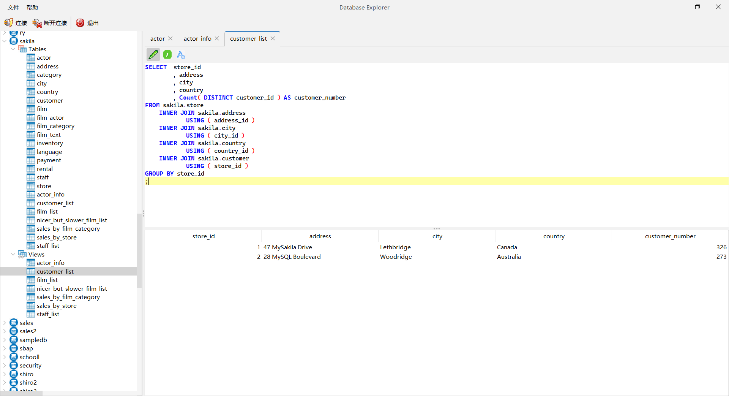Screen dimensions: 729x396
Task: Expand the security database node
Action: pyautogui.click(x=5, y=365)
